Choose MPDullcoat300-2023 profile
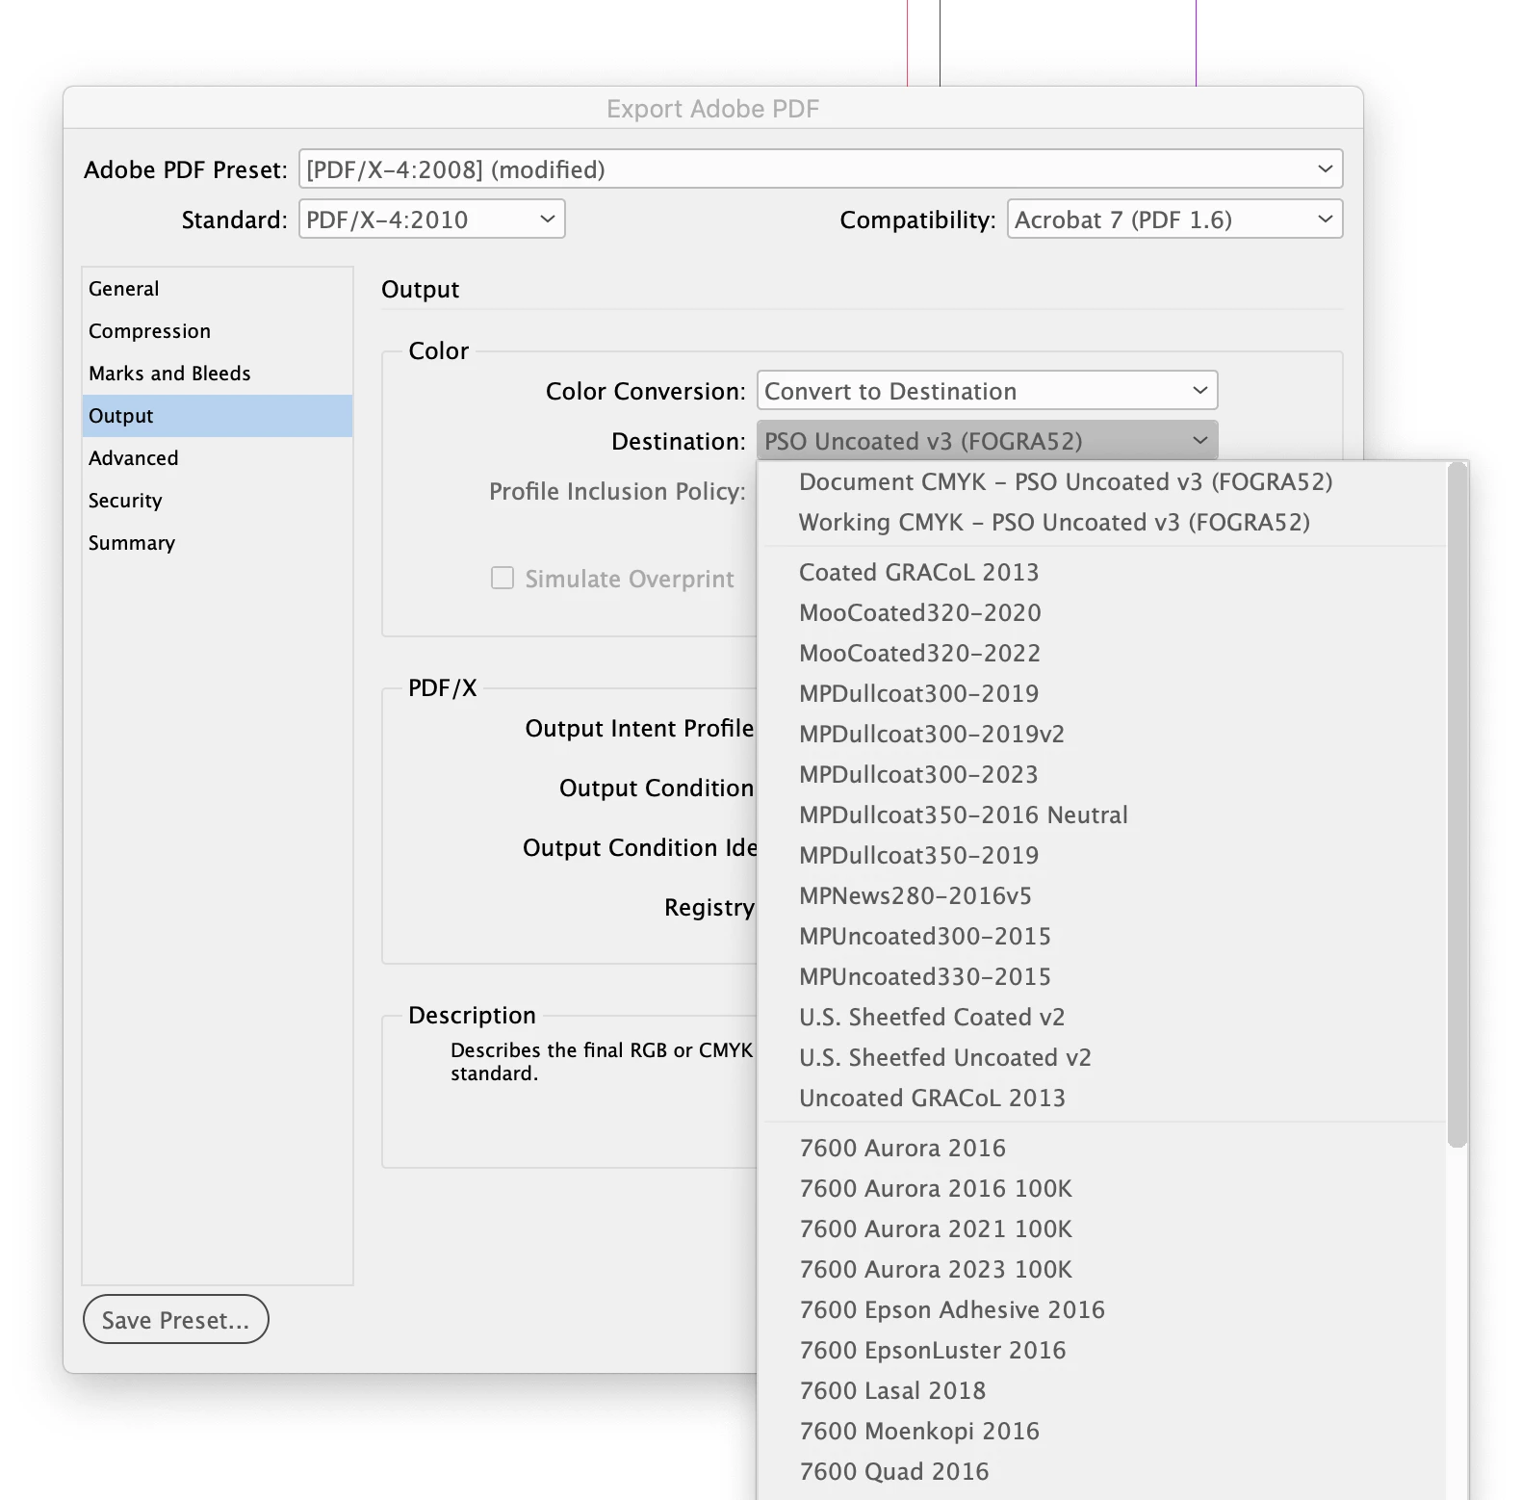Viewport: 1521px width, 1500px height. 1102,774
